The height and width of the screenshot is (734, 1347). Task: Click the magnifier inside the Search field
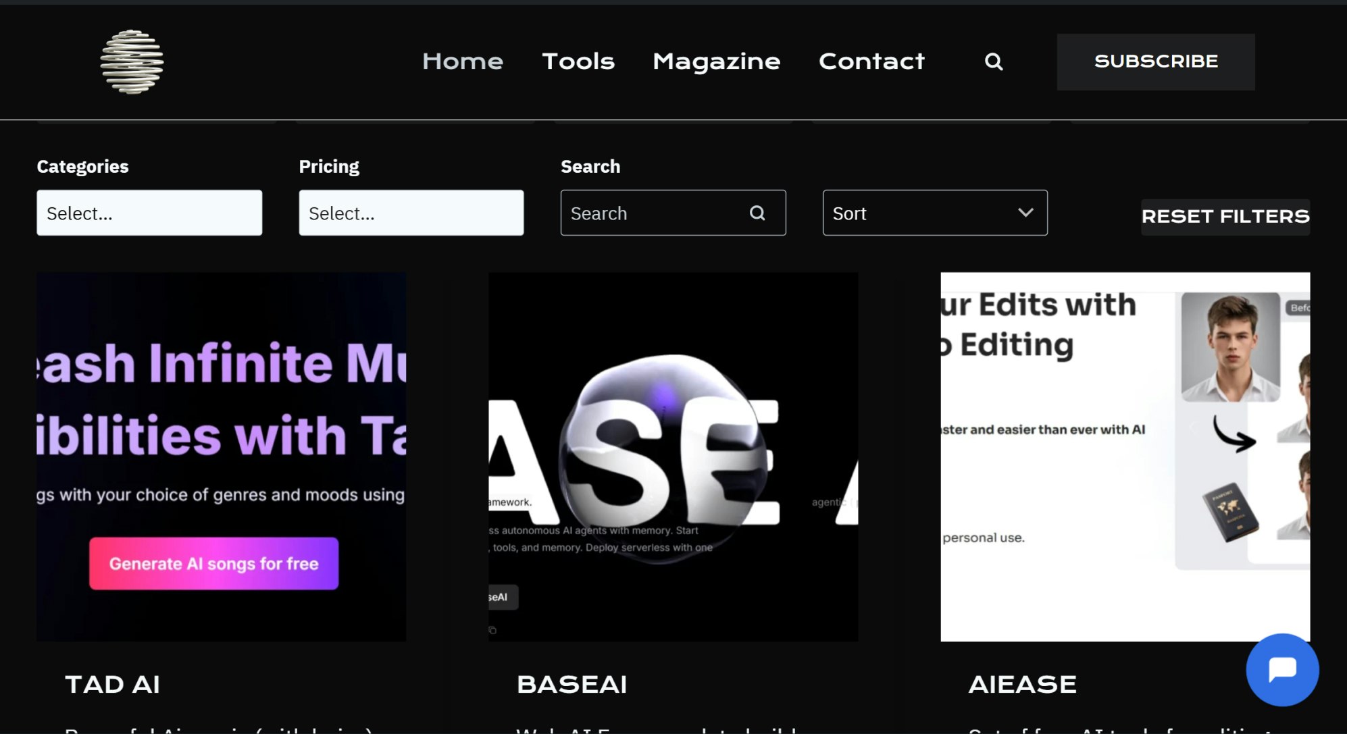point(757,213)
